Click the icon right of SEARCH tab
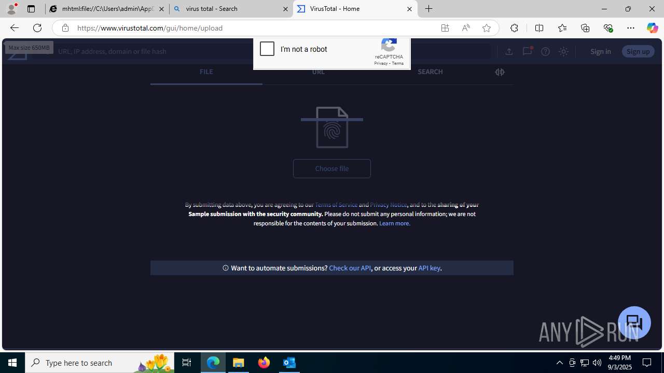 [500, 72]
